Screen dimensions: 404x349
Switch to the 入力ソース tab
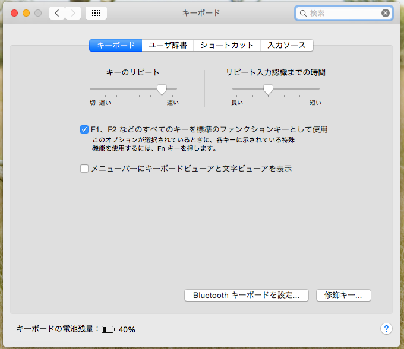[x=286, y=45]
